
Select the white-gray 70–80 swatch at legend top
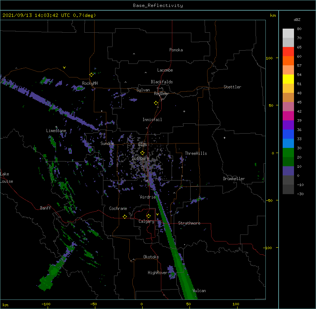coord(288,33)
